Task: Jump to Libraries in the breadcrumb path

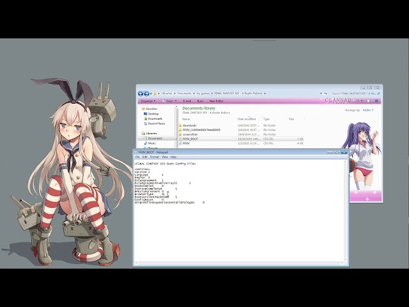Action: point(167,93)
